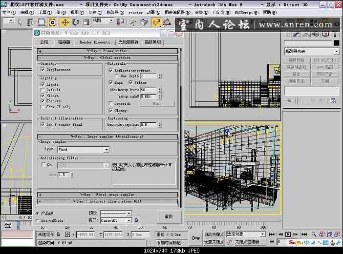Click the Max transp. levels input field
This screenshot has height=254, width=343.
coord(149,90)
